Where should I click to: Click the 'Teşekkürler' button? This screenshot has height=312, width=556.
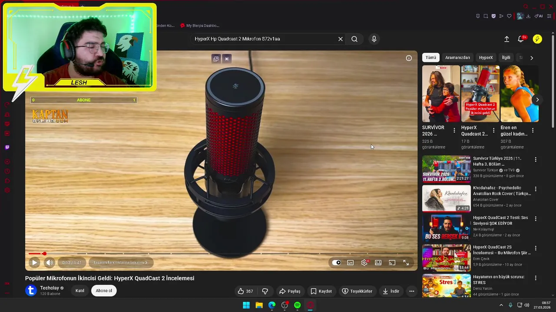tap(357, 291)
